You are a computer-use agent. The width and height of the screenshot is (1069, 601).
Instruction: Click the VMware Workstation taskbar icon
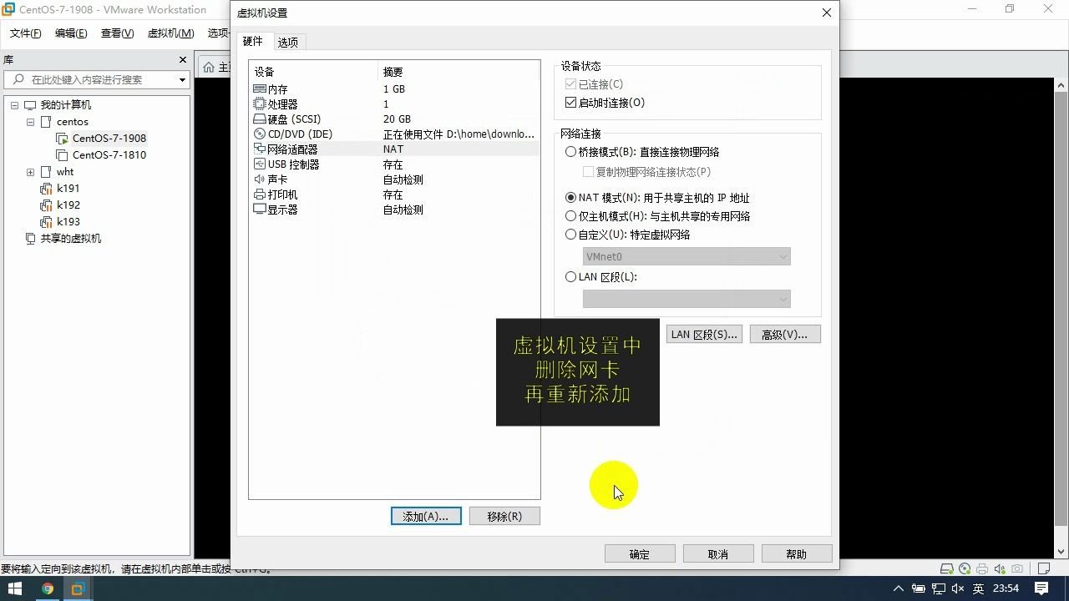click(x=78, y=588)
